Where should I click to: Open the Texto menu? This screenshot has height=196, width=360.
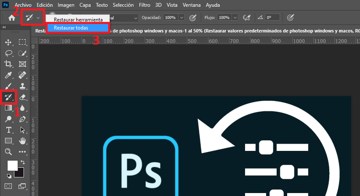coord(102,5)
